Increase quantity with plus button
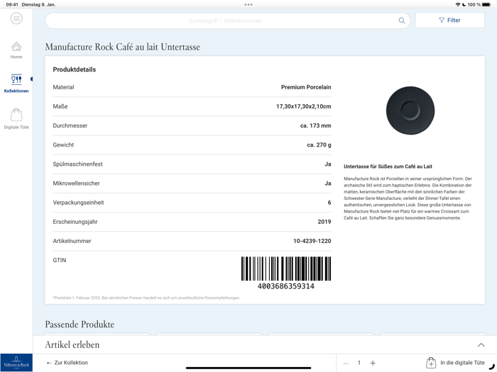This screenshot has height=372, width=497. pyautogui.click(x=373, y=363)
